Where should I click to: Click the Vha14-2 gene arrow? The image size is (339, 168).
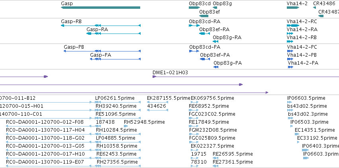[293, 8]
